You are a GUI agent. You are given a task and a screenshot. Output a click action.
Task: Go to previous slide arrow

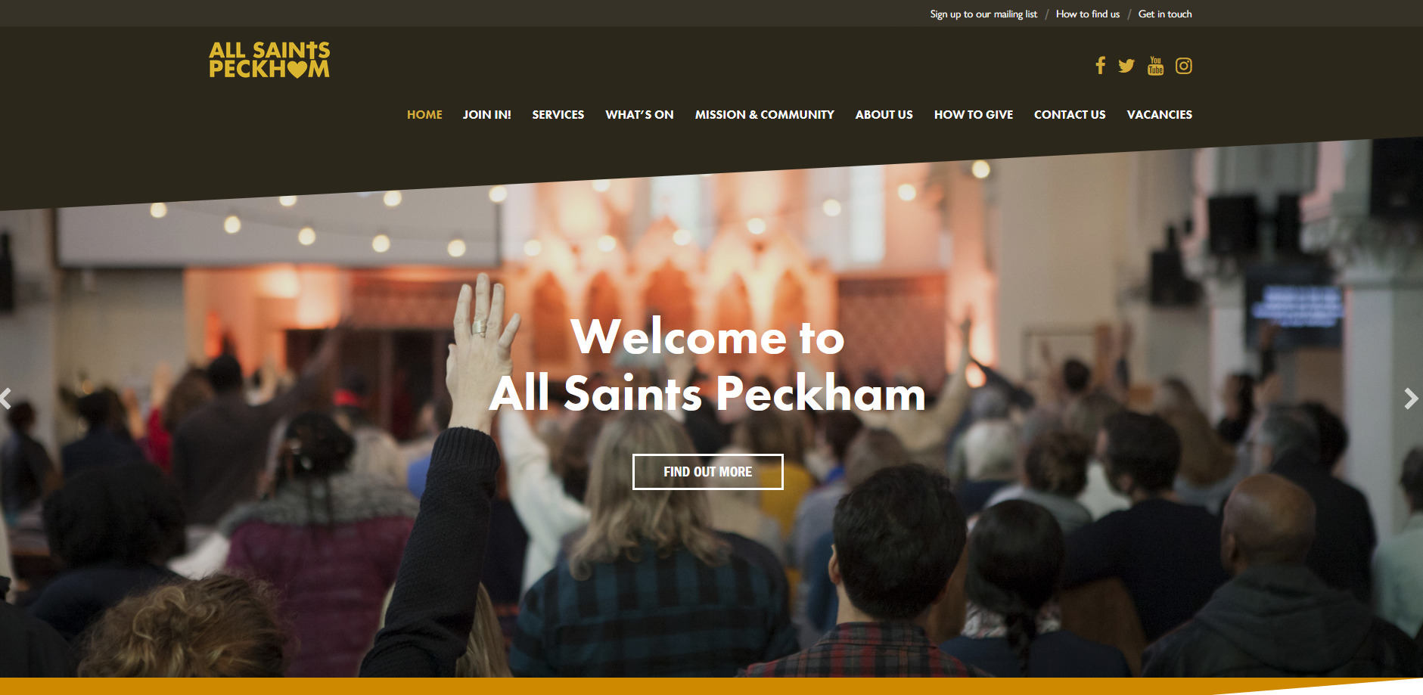coord(5,399)
